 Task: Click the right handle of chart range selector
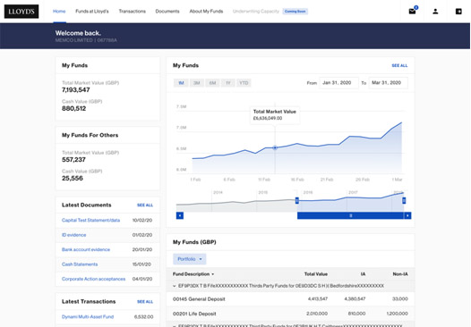pos(404,200)
